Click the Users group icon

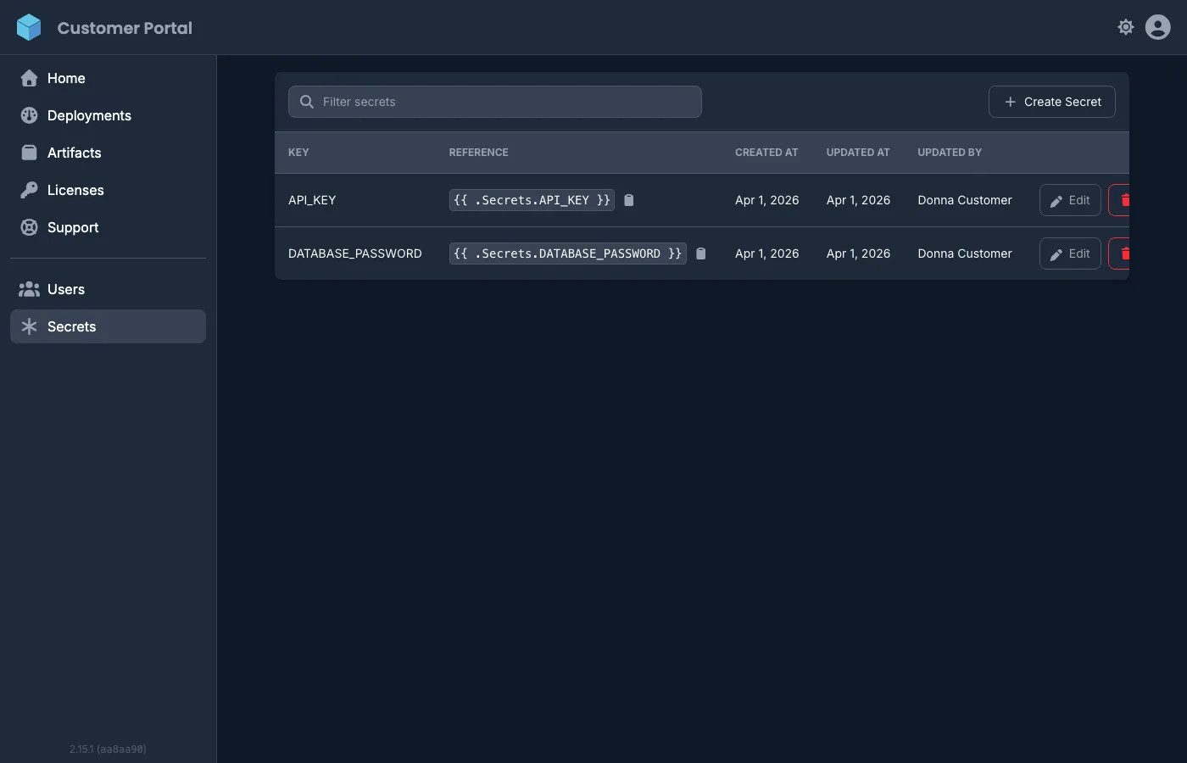pyautogui.click(x=29, y=289)
